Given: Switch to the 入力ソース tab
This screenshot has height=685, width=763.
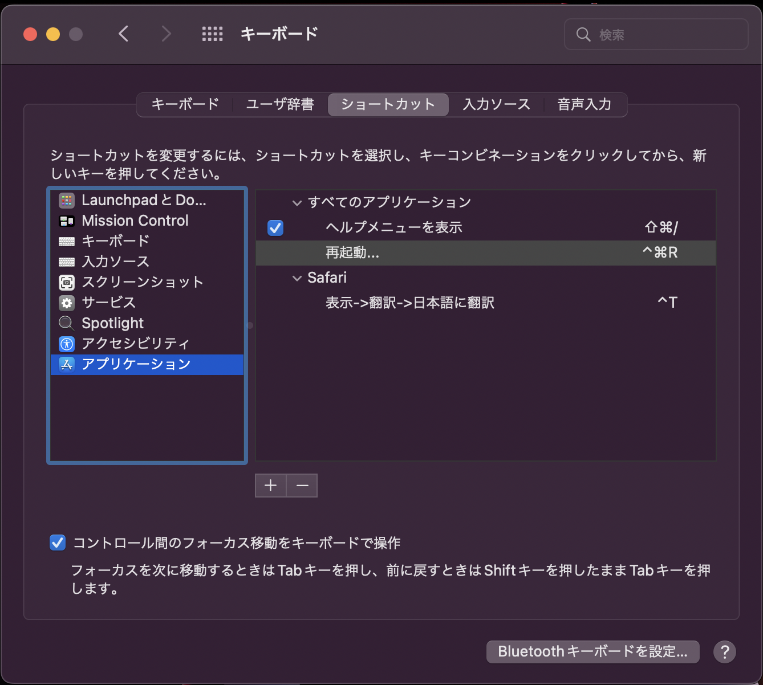Looking at the screenshot, I should coord(496,104).
